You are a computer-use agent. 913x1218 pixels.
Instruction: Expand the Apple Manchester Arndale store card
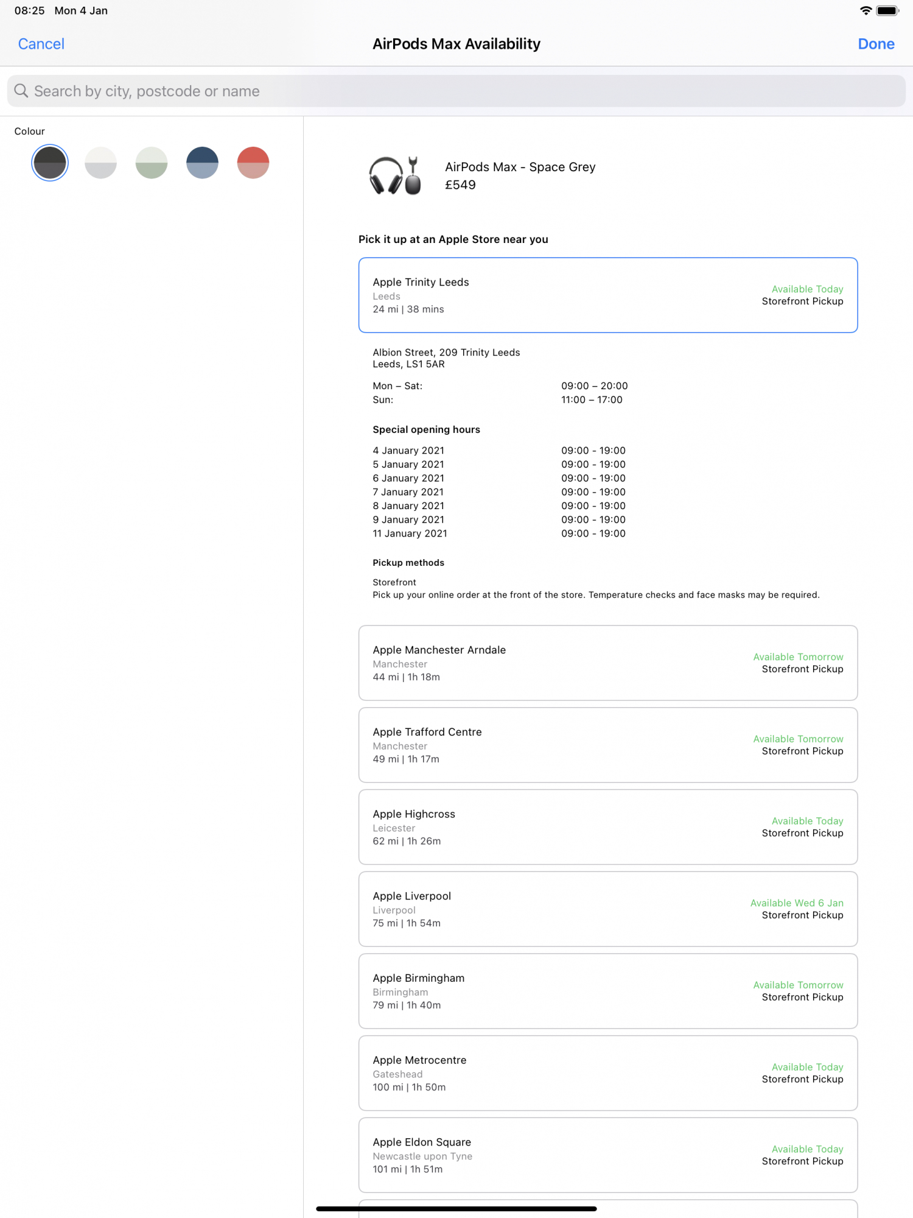(x=608, y=663)
